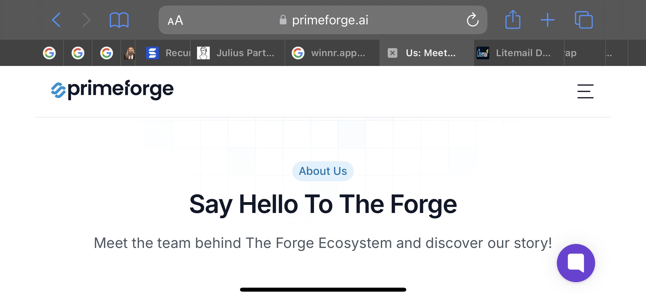Open the Share sheet icon
Screen dimensions: 646x298
pos(513,19)
